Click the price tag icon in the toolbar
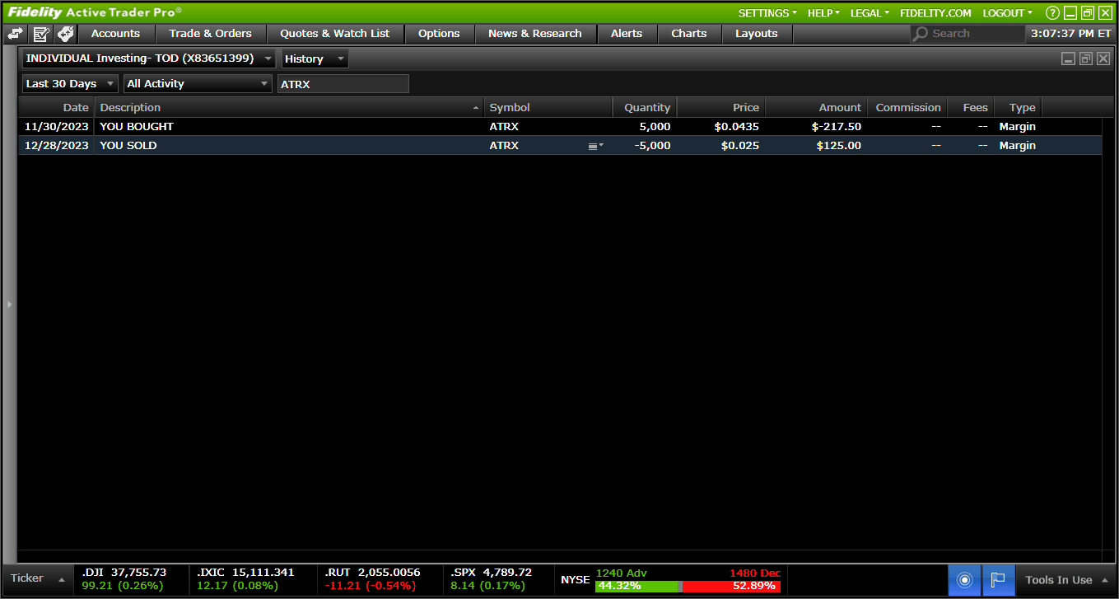The width and height of the screenshot is (1119, 599). (x=66, y=34)
